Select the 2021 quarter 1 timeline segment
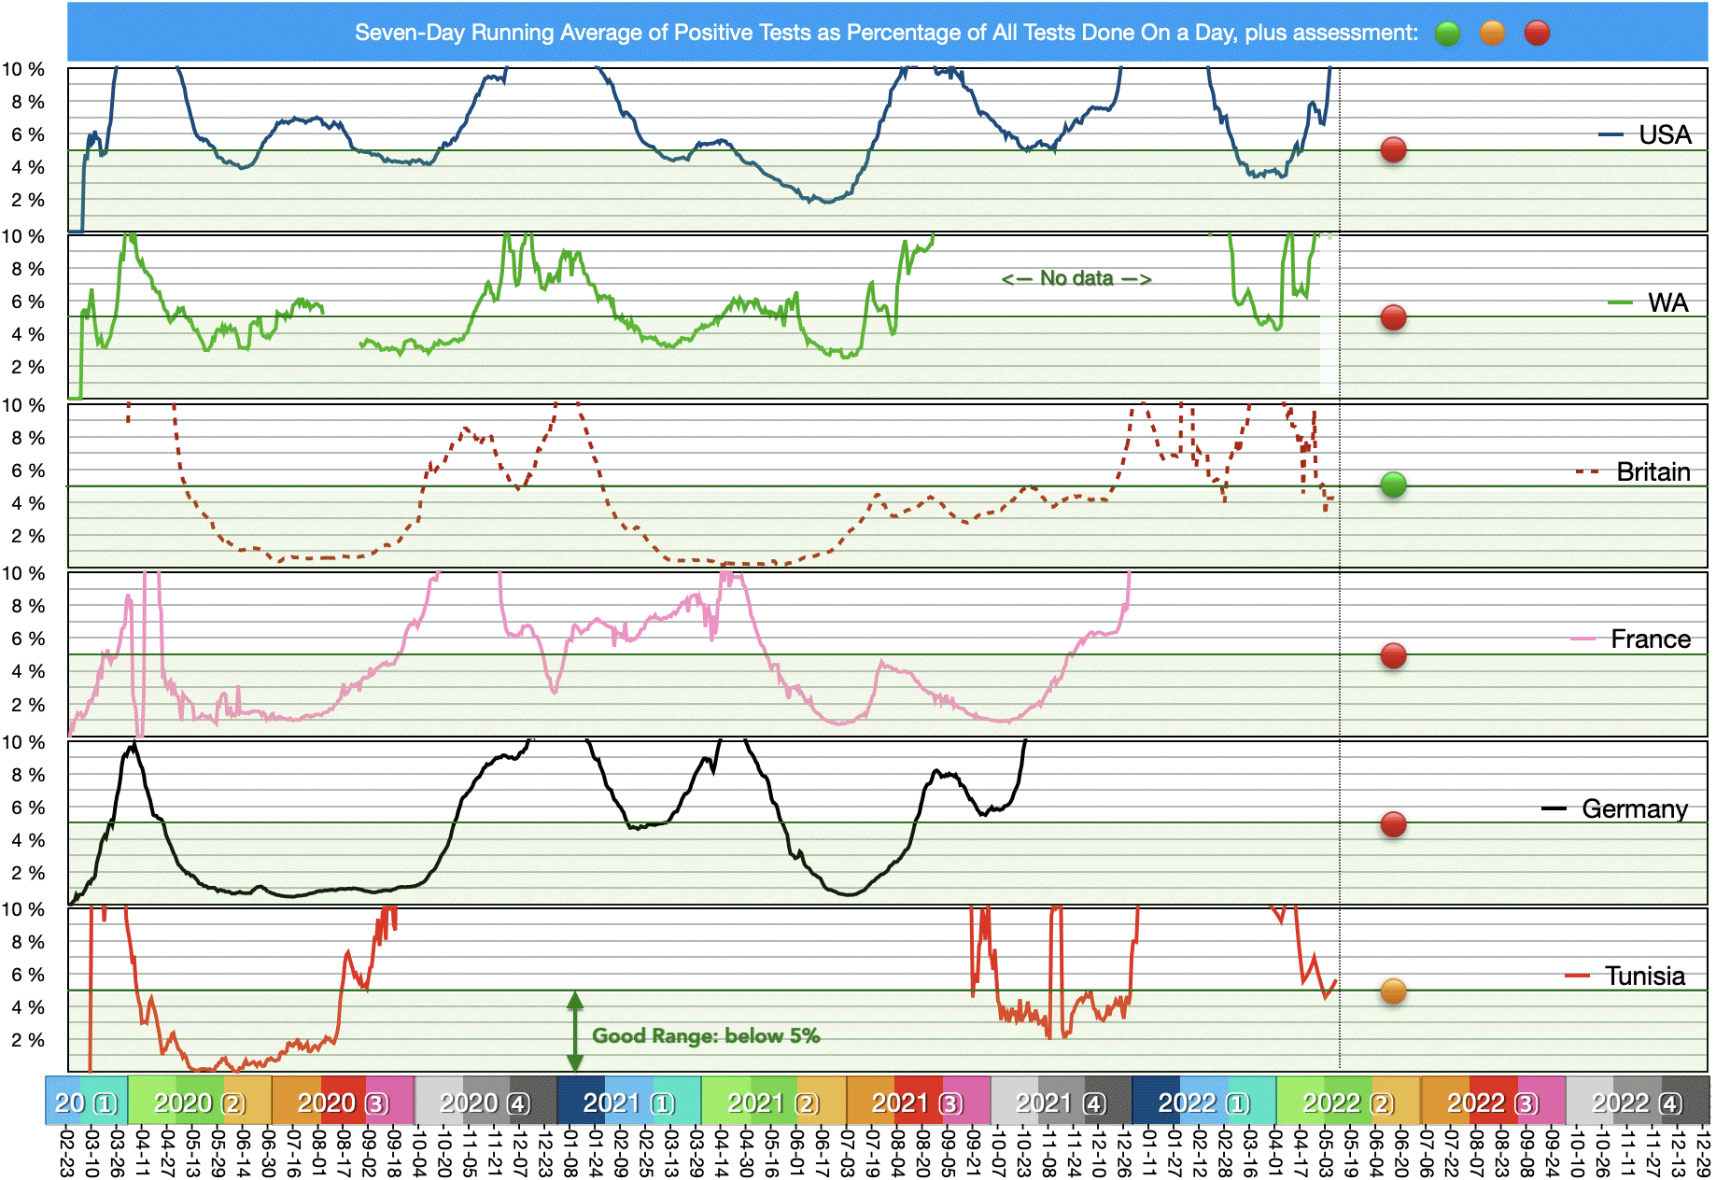The image size is (1716, 1180). point(628,1103)
